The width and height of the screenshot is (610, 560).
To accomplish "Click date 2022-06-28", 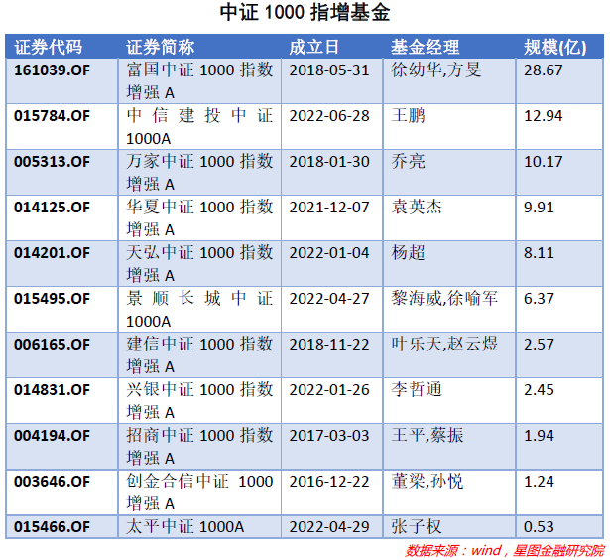I will point(329,116).
